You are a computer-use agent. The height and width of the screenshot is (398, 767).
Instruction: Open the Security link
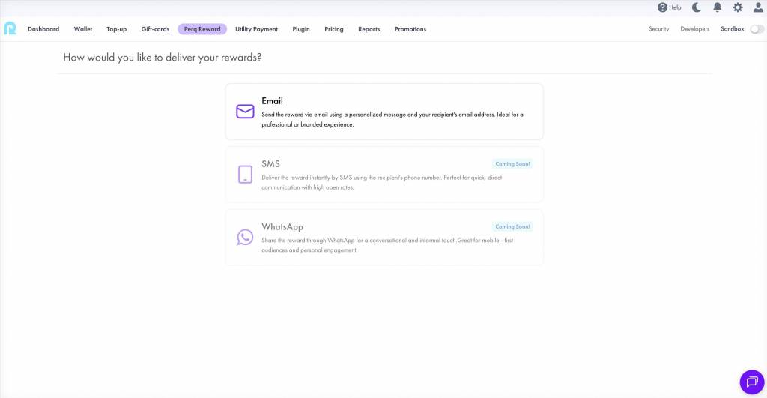coord(658,29)
